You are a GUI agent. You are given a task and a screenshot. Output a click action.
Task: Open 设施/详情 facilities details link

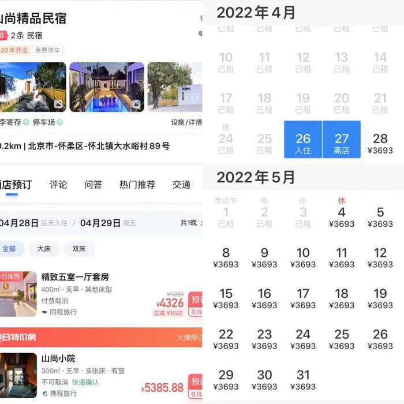[186, 122]
